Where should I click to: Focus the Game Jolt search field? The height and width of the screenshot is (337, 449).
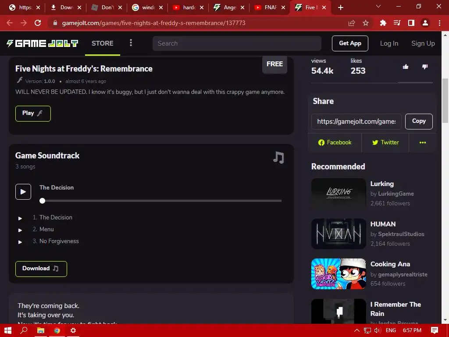237,43
